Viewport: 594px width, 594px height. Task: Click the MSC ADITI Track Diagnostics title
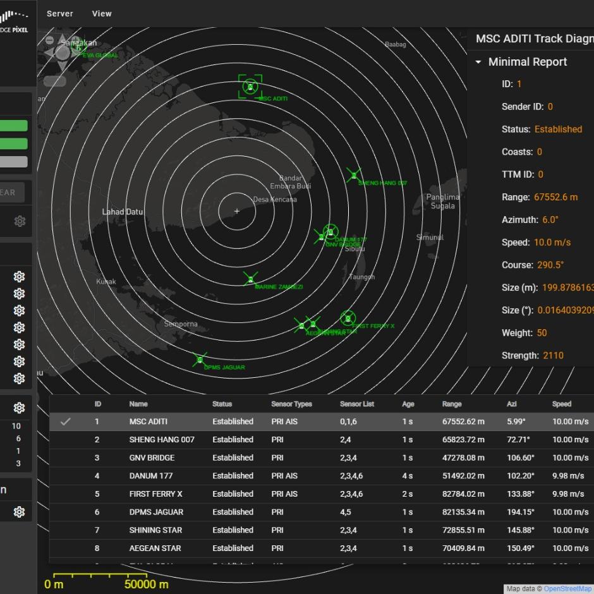(x=535, y=39)
